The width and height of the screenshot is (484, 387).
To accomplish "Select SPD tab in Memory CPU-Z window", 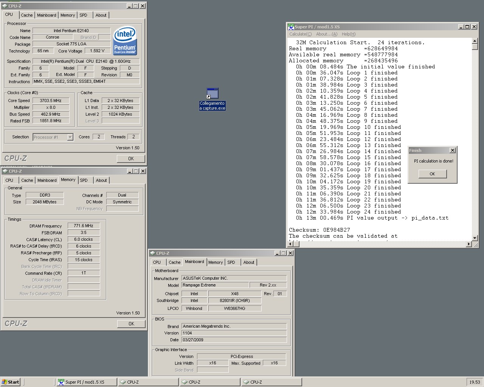I will (84, 180).
